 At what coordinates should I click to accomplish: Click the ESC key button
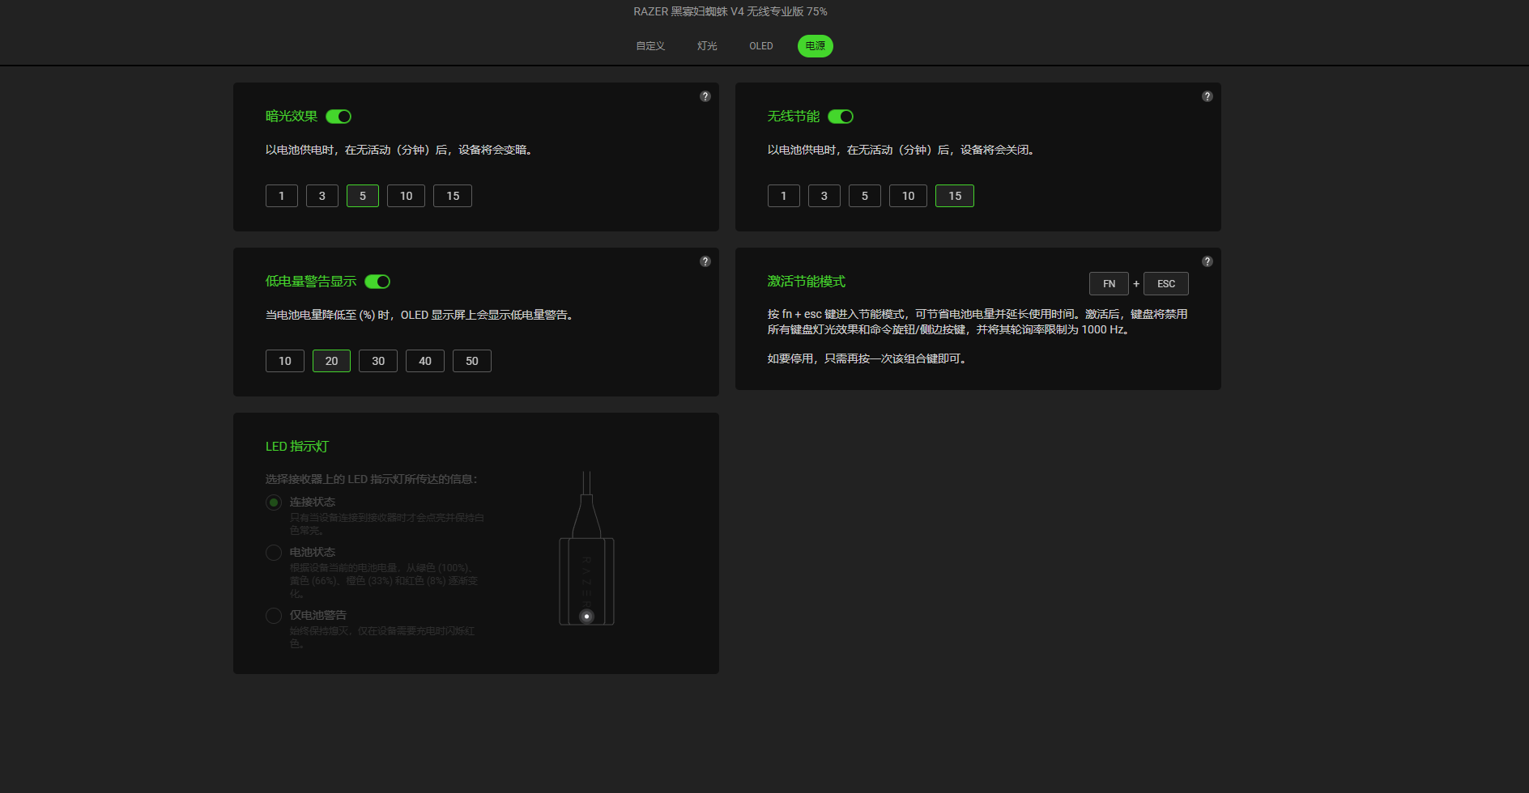[1166, 284]
